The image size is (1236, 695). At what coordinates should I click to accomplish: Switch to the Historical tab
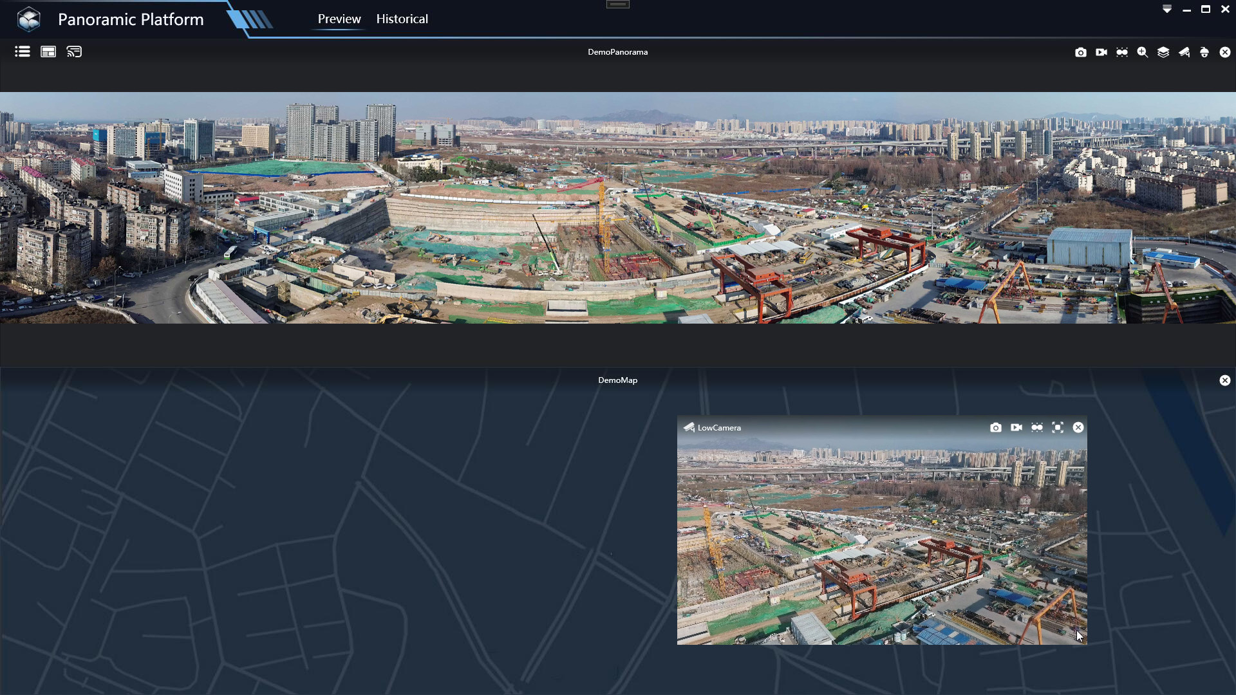click(402, 19)
